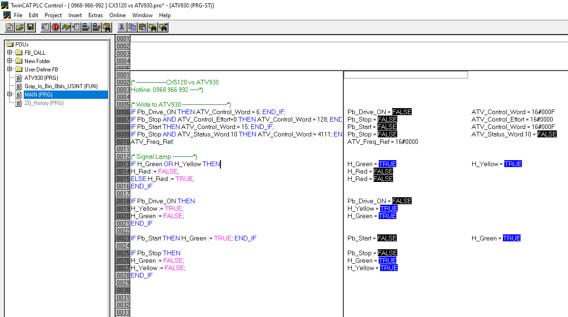The width and height of the screenshot is (568, 317).
Task: Click the Global search binoculars icon
Action: tap(107, 27)
